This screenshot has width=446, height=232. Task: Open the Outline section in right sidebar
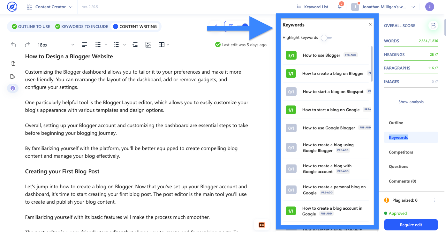(396, 123)
